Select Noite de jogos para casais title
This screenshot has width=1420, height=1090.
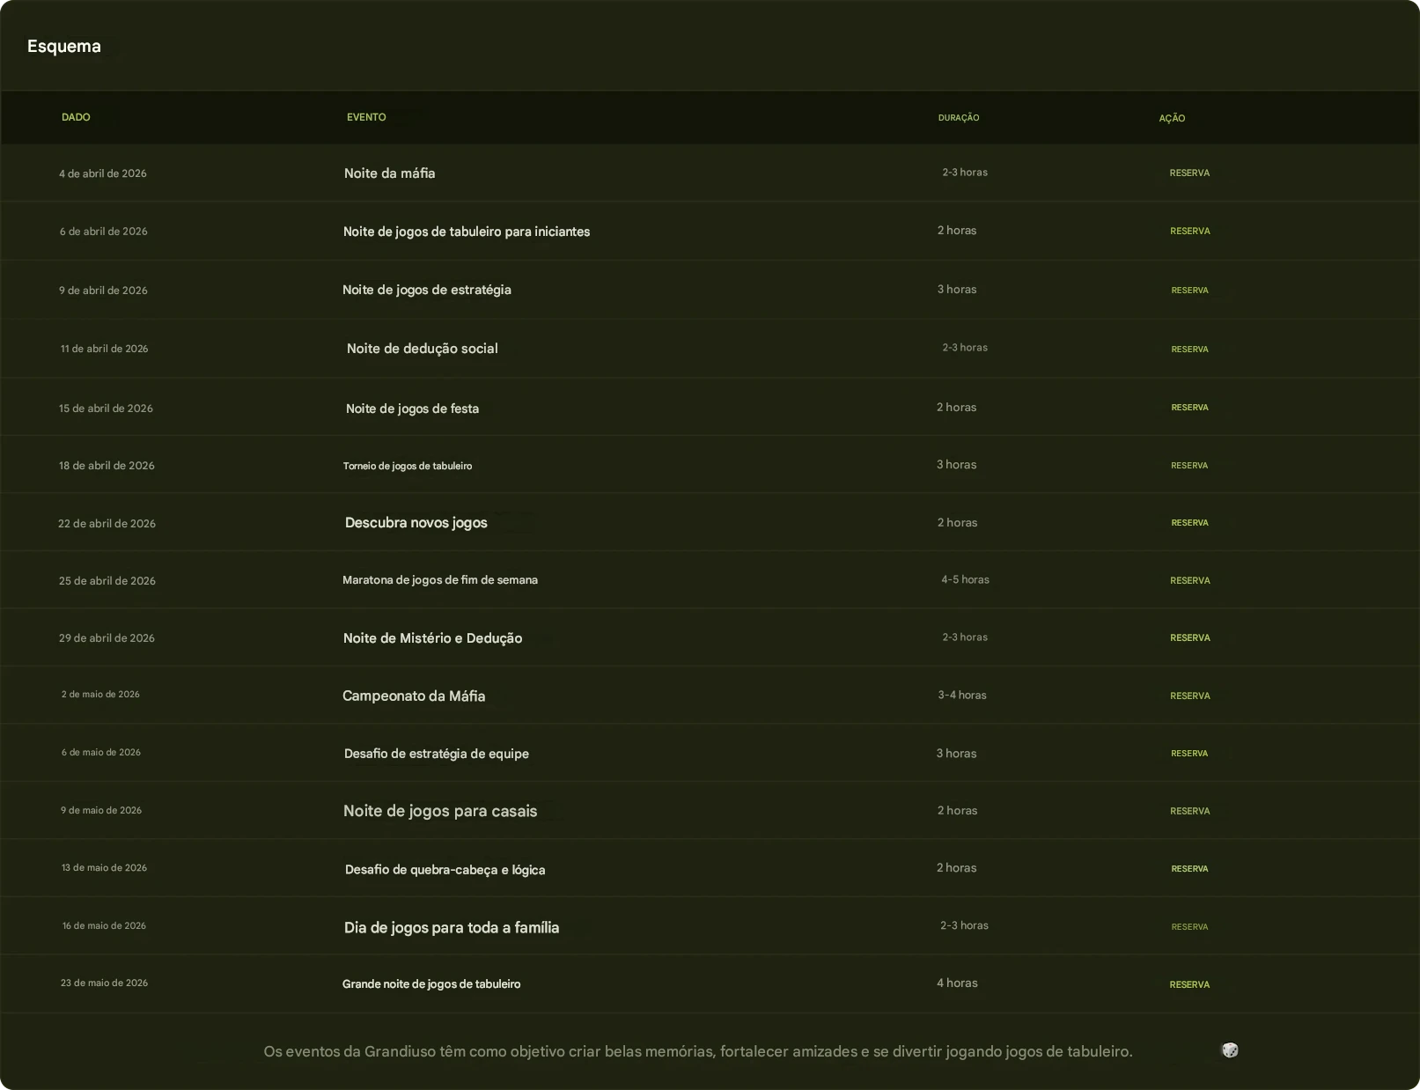coord(440,811)
